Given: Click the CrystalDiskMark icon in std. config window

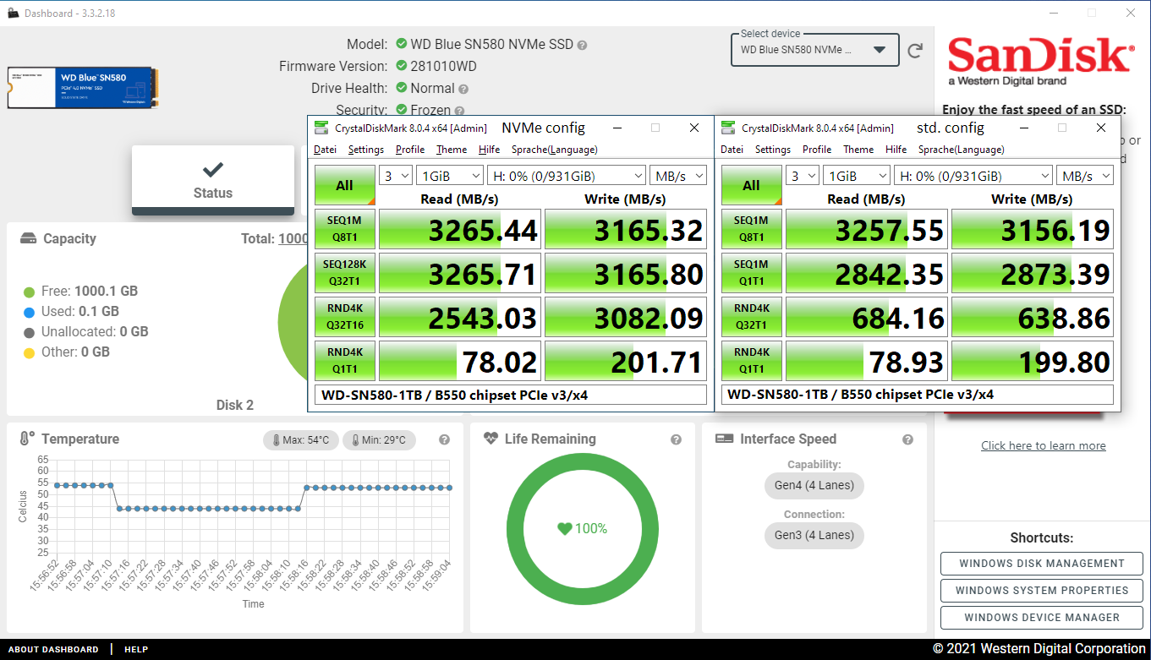Looking at the screenshot, I should [x=728, y=128].
